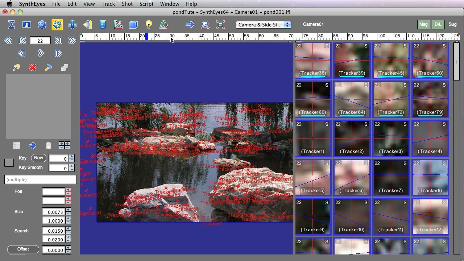
Task: Open the Window menu
Action: (170, 4)
